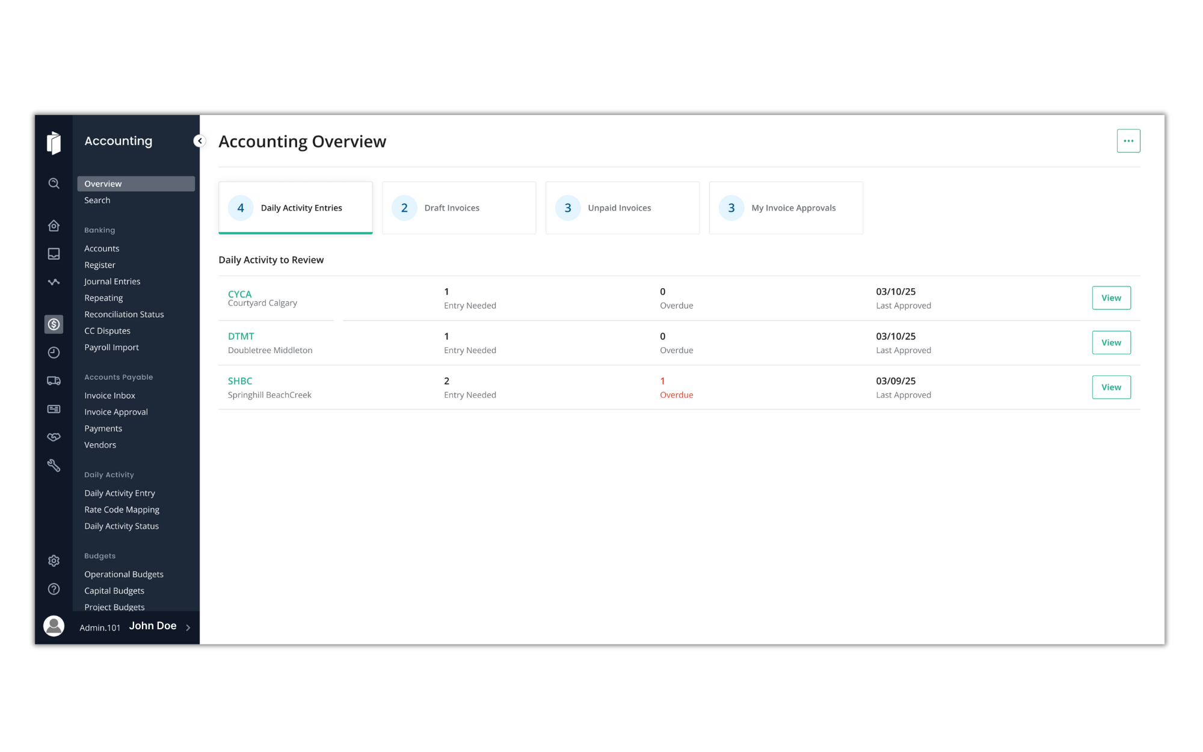
Task: Switch to Draft Invoices tab
Action: (x=459, y=208)
